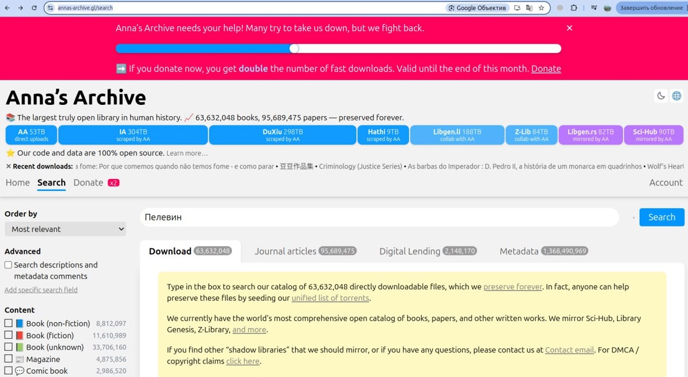Open Google Объектив lens button
Screen dimensions: 688x377
point(478,8)
